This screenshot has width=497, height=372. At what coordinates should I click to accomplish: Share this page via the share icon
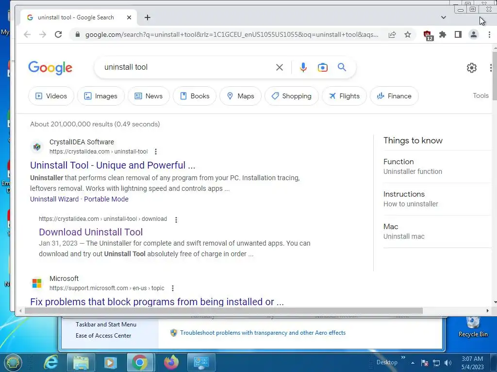pyautogui.click(x=392, y=34)
